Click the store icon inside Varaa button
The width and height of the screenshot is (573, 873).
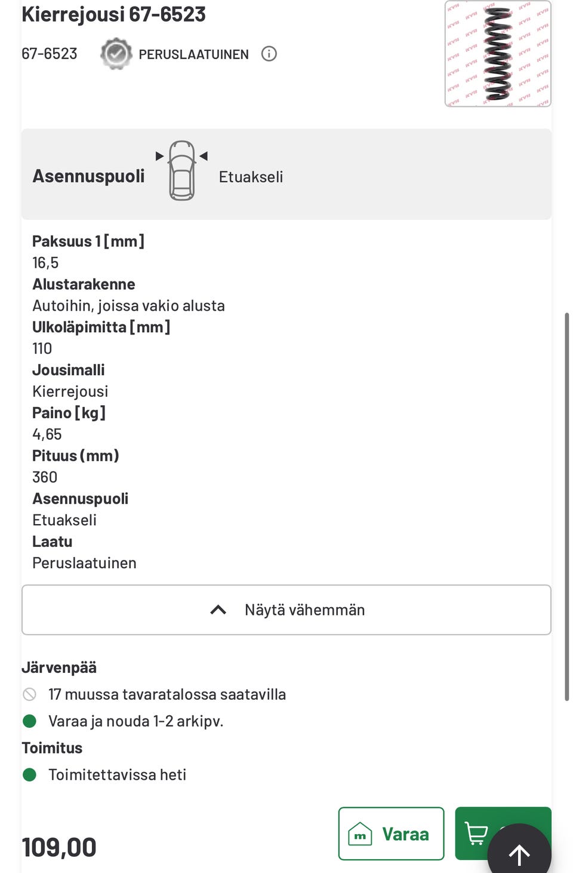pyautogui.click(x=361, y=834)
